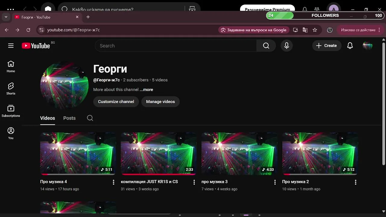Image resolution: width=386 pixels, height=217 pixels.
Task: Start voice search with microphone
Action: (x=286, y=46)
